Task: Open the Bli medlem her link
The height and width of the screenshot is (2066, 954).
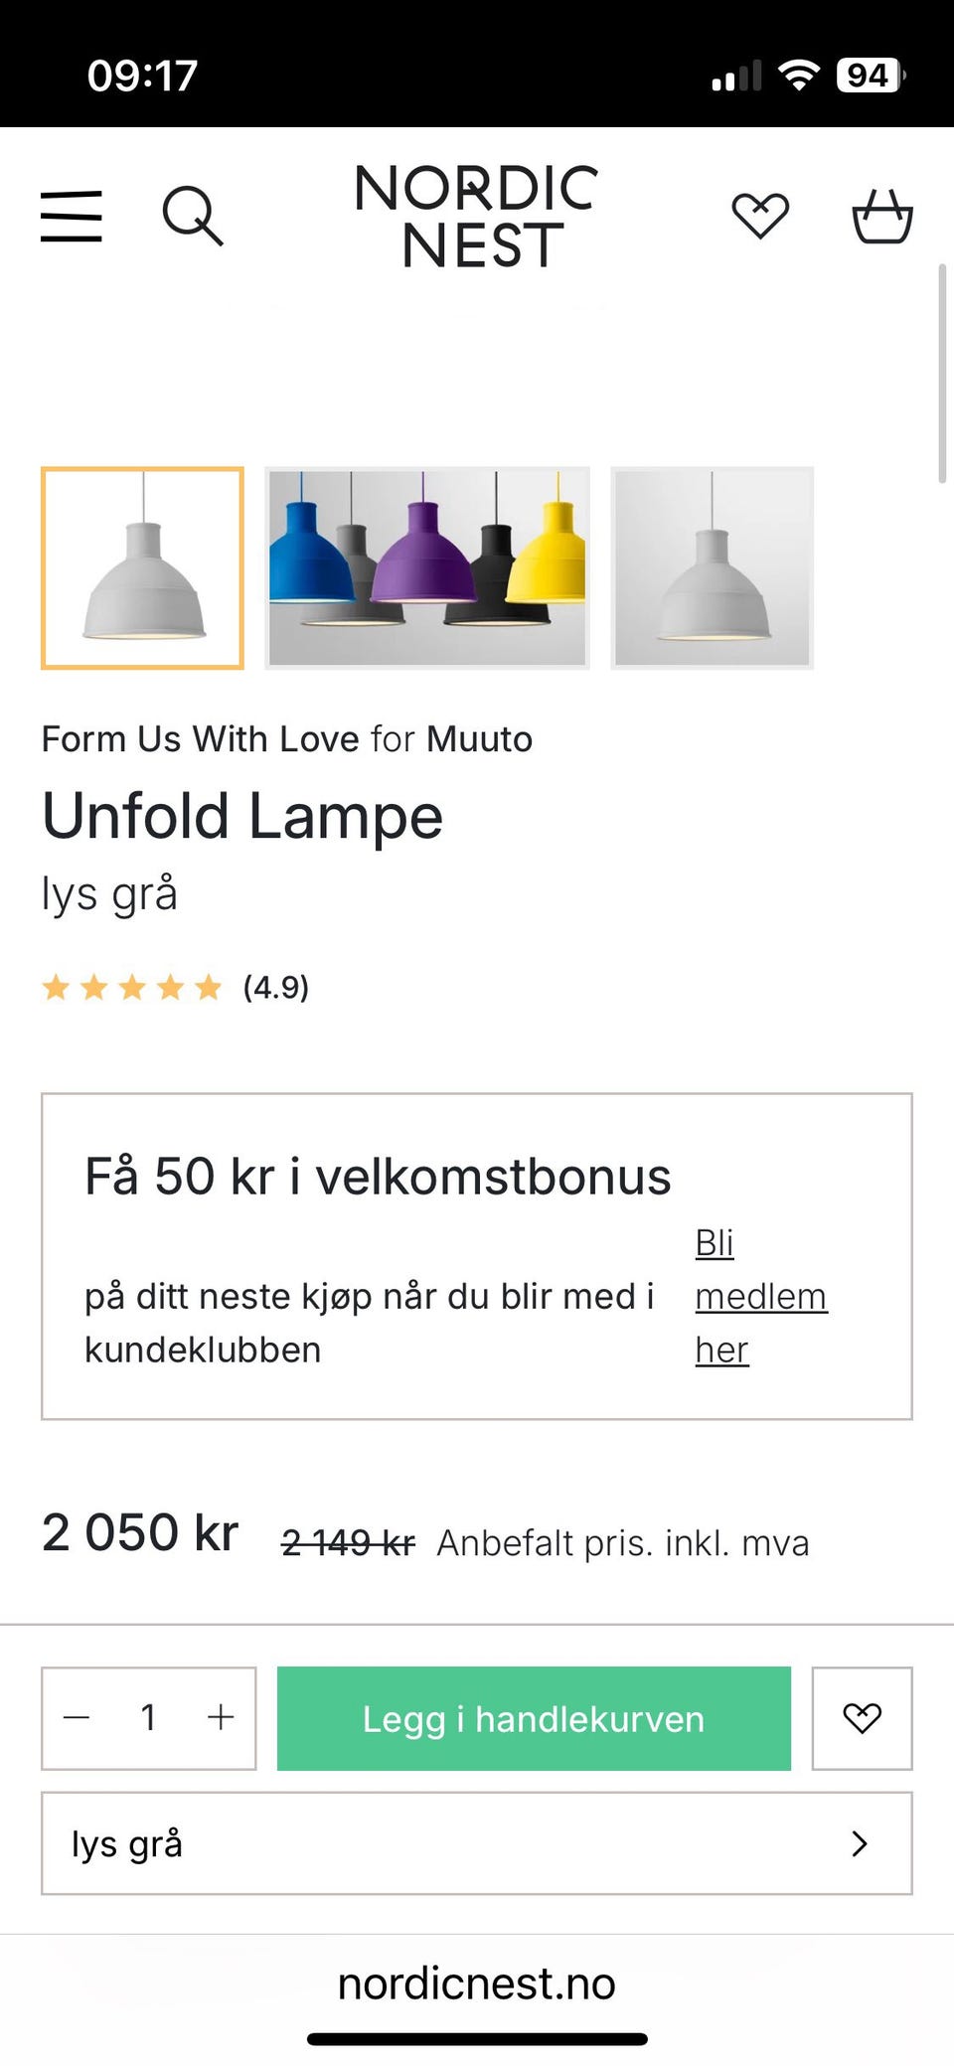Action: [760, 1296]
